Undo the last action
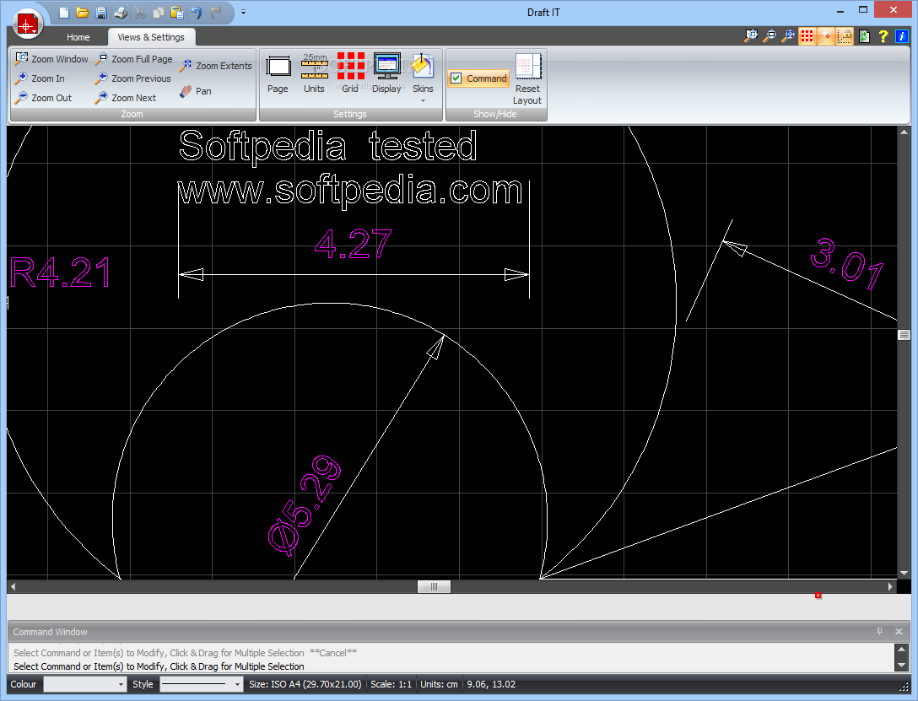 pos(197,13)
